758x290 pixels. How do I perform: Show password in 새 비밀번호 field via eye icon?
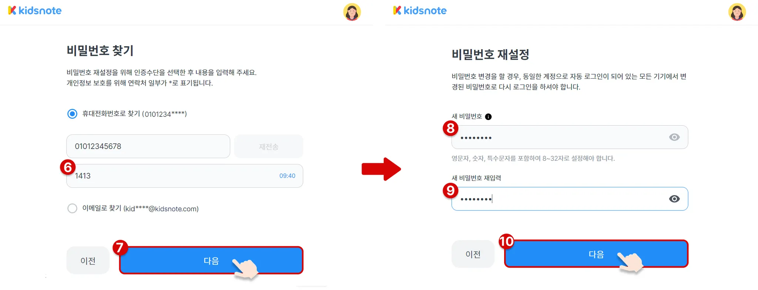tap(674, 137)
